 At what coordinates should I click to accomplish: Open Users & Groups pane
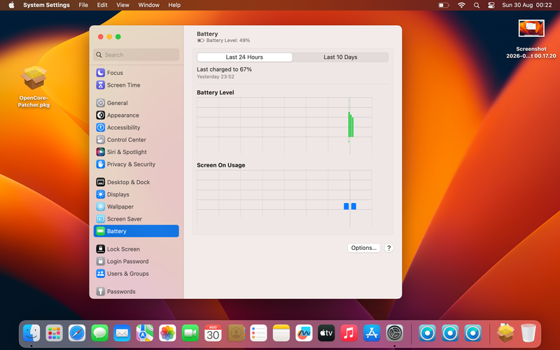click(136, 274)
